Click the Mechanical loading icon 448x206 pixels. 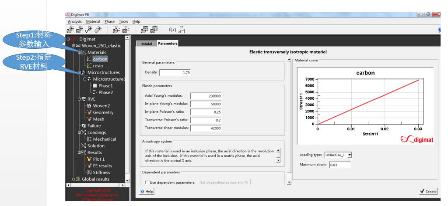[89, 139]
